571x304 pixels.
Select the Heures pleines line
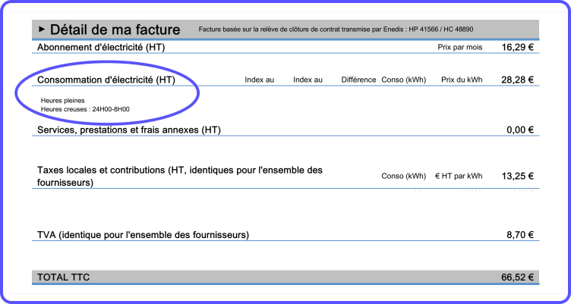63,100
